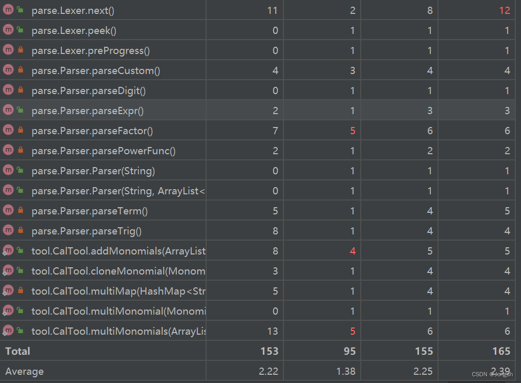
Task: Select the parse.Lexer.preProgress() method name
Action: point(90,51)
